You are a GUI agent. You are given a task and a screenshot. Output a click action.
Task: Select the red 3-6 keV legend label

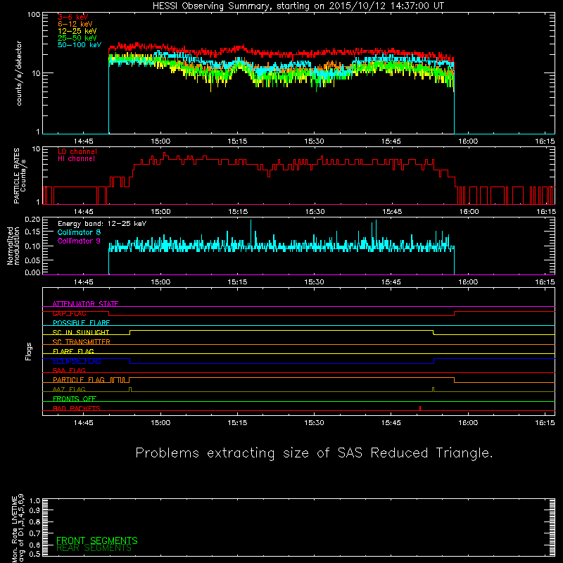(x=73, y=17)
